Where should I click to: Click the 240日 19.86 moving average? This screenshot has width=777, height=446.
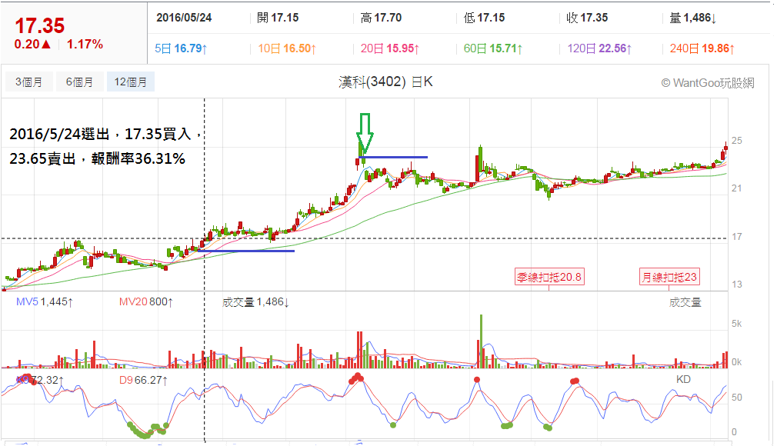[702, 48]
